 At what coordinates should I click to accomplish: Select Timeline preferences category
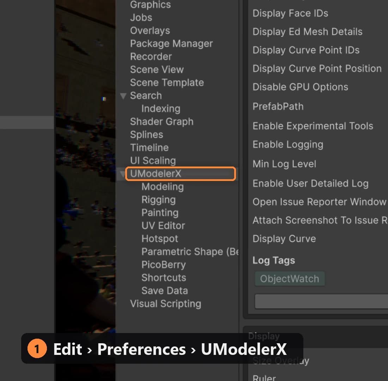click(x=150, y=147)
